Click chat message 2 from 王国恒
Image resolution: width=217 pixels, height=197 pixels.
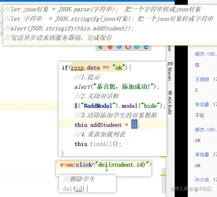[196, 90]
